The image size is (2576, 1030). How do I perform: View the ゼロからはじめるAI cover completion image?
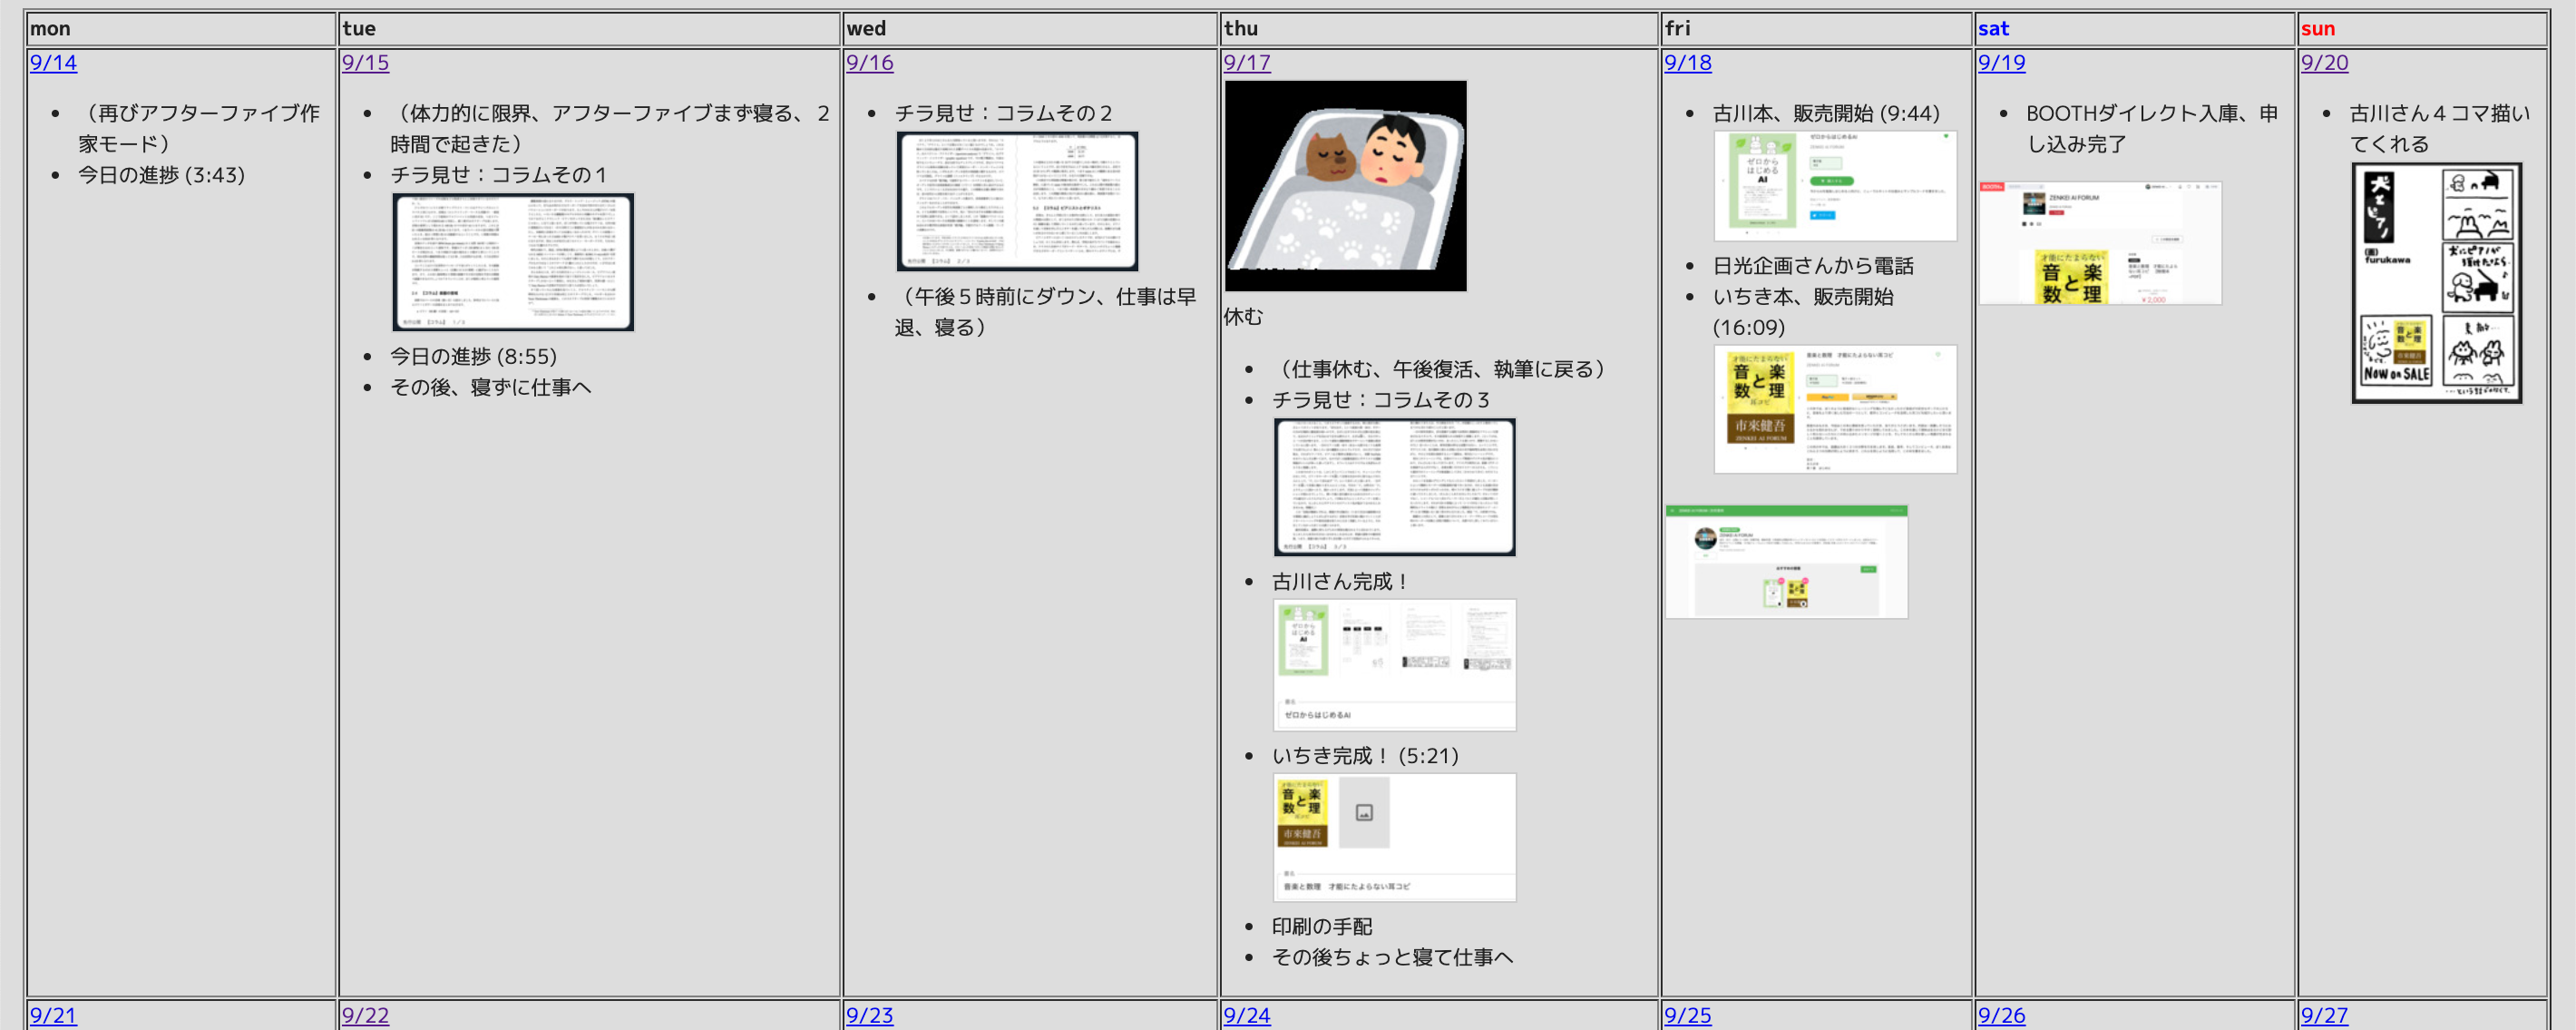click(1394, 664)
